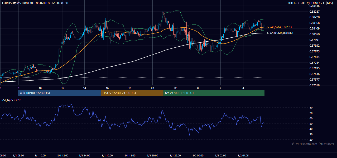This screenshot has height=158, width=337.
Task: Click the RSI(14) 53.3015 indicator label
Action: pyautogui.click(x=12, y=100)
